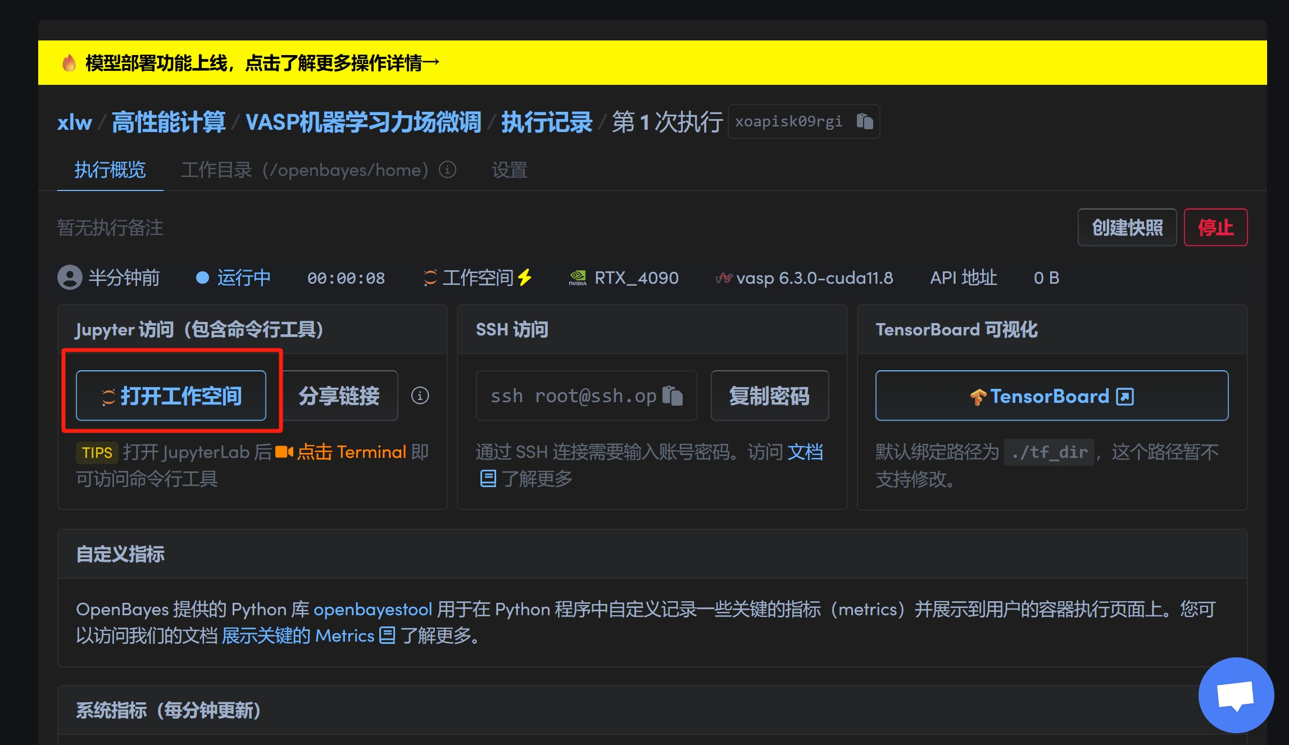The width and height of the screenshot is (1289, 745).
Task: Open TensorBoard in new window
Action: 1051,396
